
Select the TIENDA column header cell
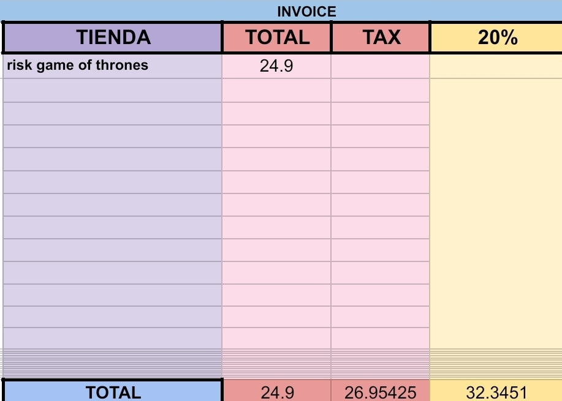[x=113, y=38]
